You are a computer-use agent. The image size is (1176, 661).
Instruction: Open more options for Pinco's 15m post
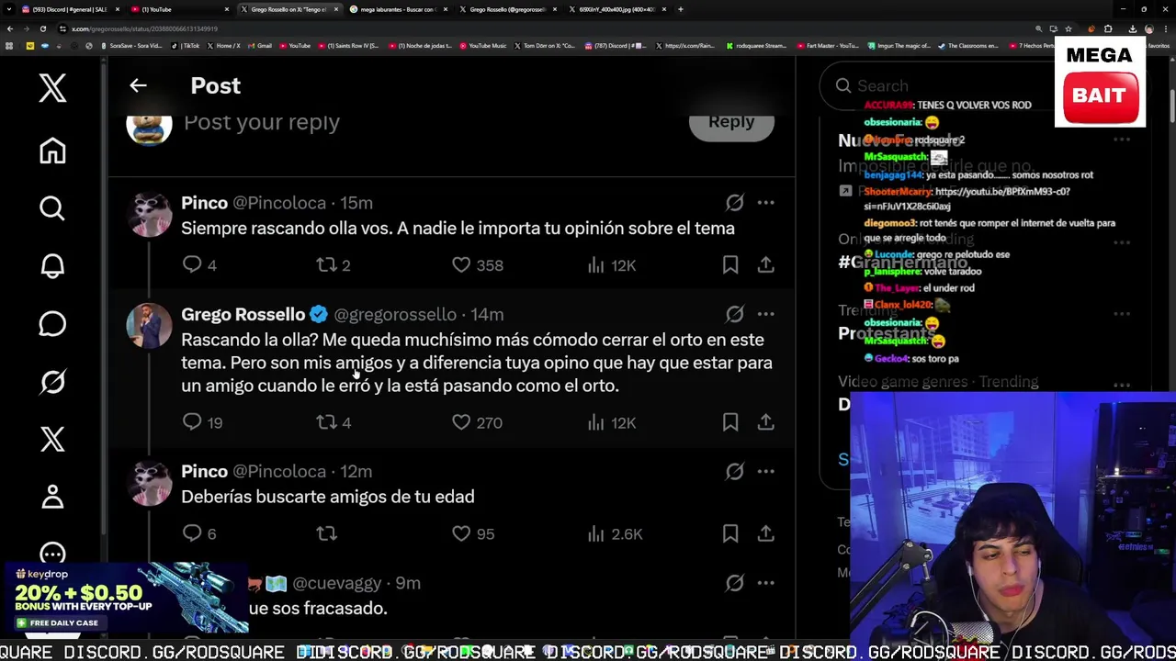point(765,203)
